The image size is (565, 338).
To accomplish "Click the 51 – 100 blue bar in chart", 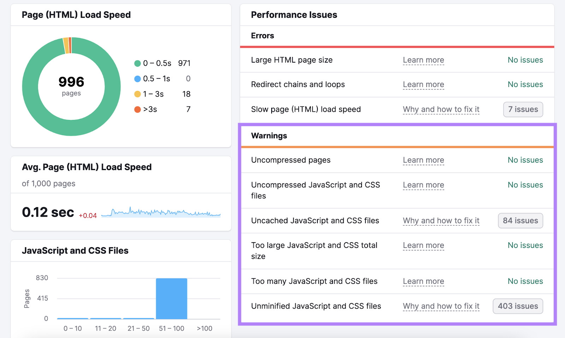I will (172, 299).
